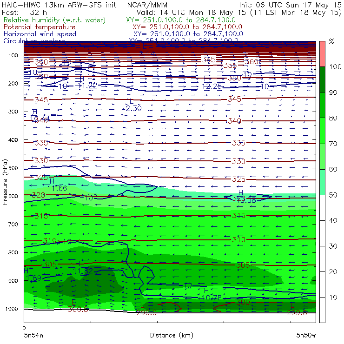Click the '80' label on the colorbar
Screen dimensions: 344x344
point(333,118)
